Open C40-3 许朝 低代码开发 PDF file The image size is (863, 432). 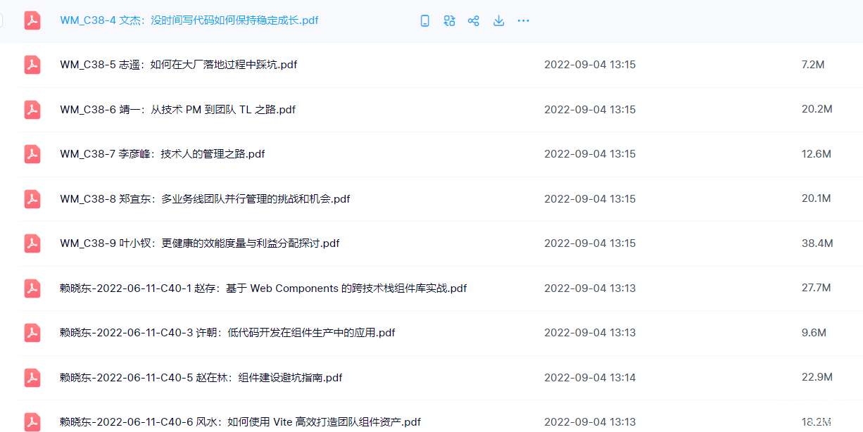[227, 333]
